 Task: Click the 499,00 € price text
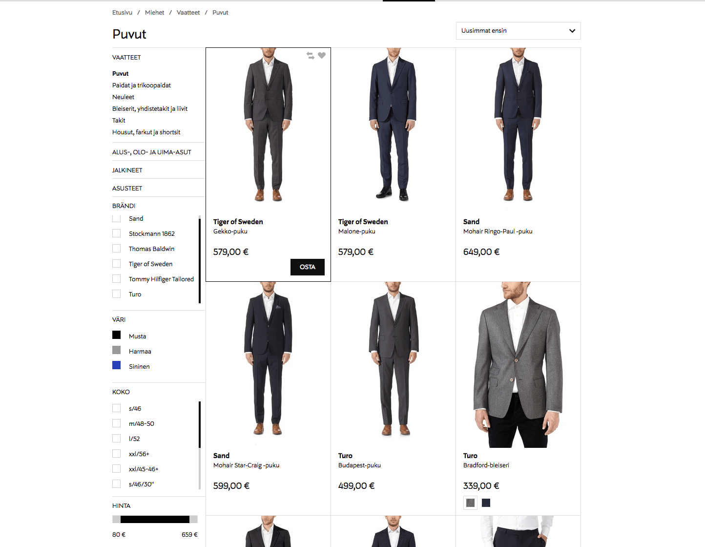(356, 486)
